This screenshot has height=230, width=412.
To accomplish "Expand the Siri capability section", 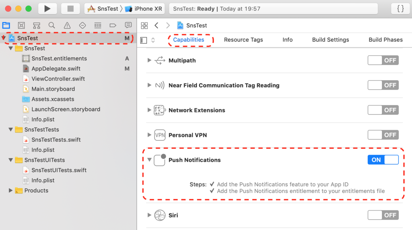I will pyautogui.click(x=149, y=215).
